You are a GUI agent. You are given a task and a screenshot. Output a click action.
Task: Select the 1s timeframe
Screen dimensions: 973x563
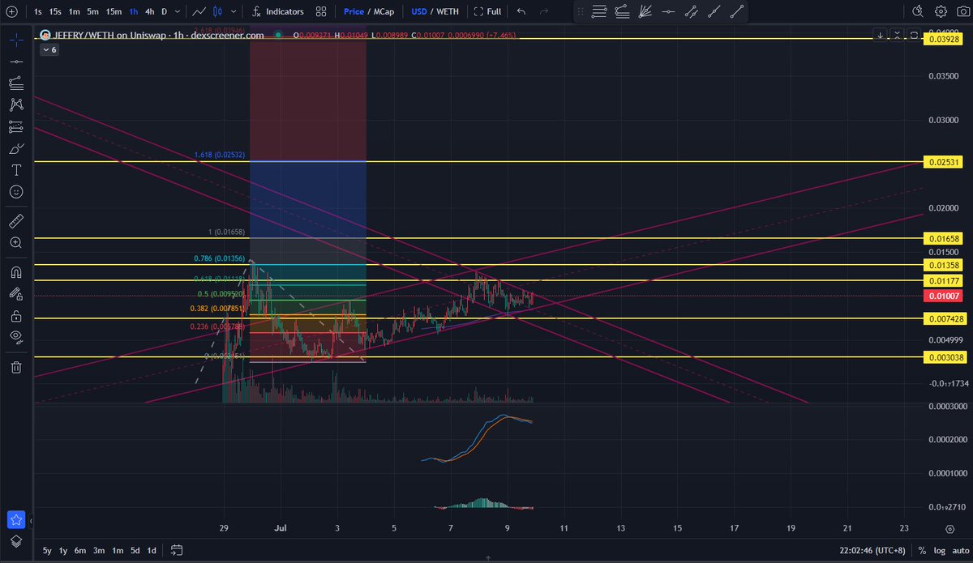(37, 12)
